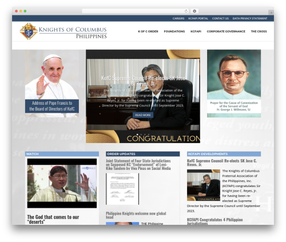
Task: Open KCFAPI Developments Re-elects SK Jose headline
Action: tap(222, 162)
